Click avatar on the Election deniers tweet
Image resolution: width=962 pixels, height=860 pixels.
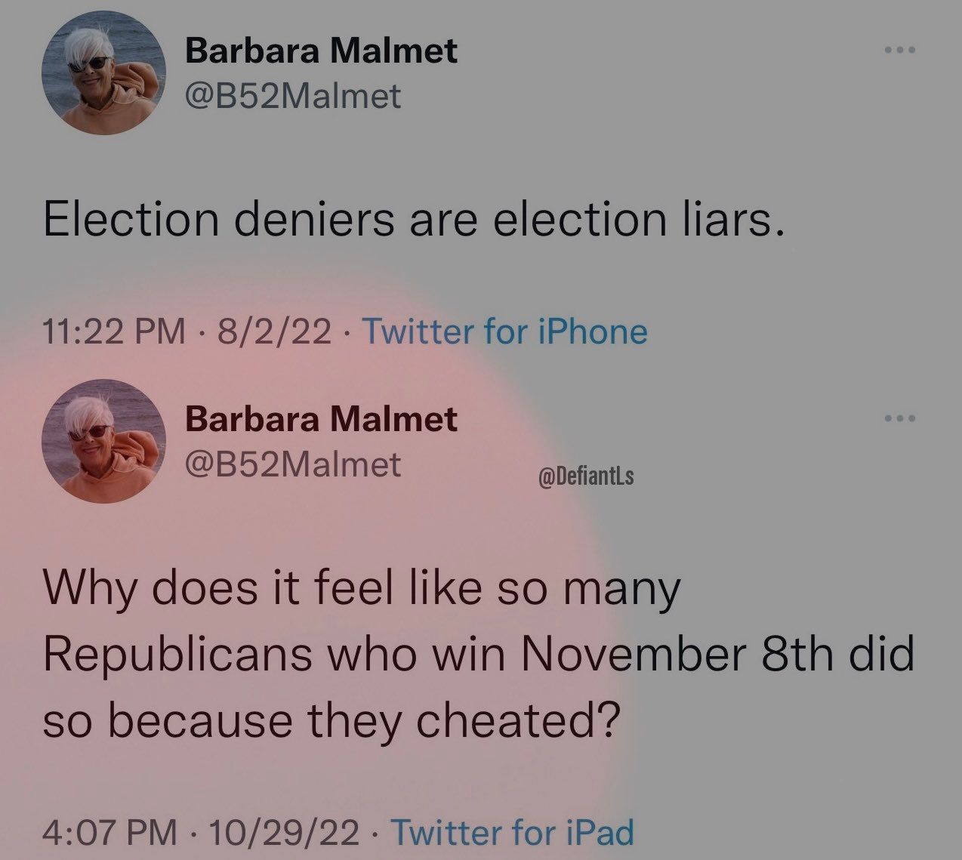point(104,73)
